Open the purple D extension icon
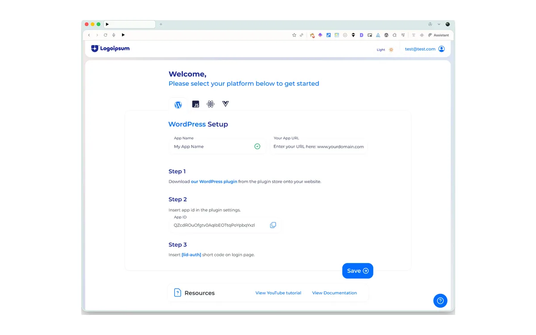The image size is (536, 335). 361,35
